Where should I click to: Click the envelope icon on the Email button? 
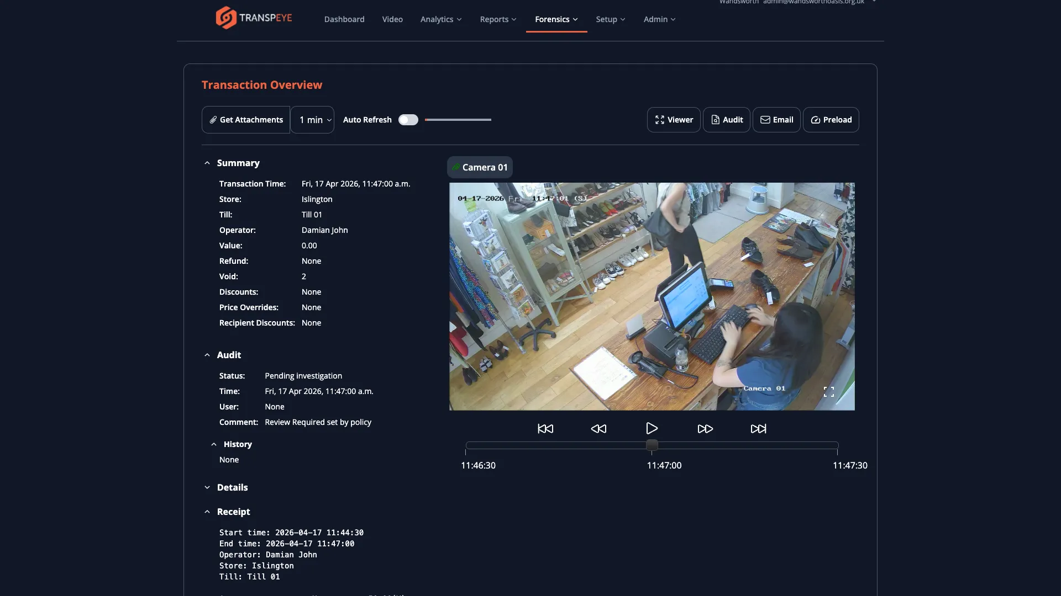point(765,120)
